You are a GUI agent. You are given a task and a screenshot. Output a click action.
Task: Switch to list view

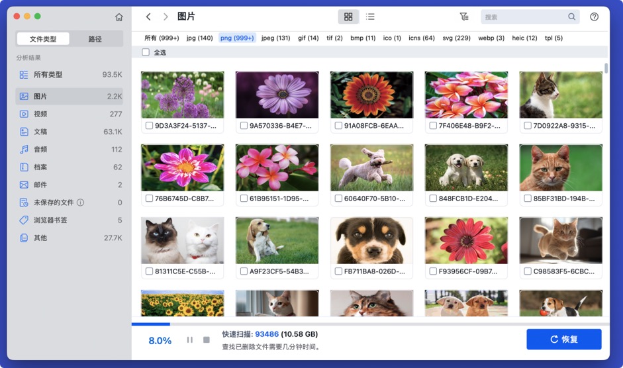tap(370, 17)
